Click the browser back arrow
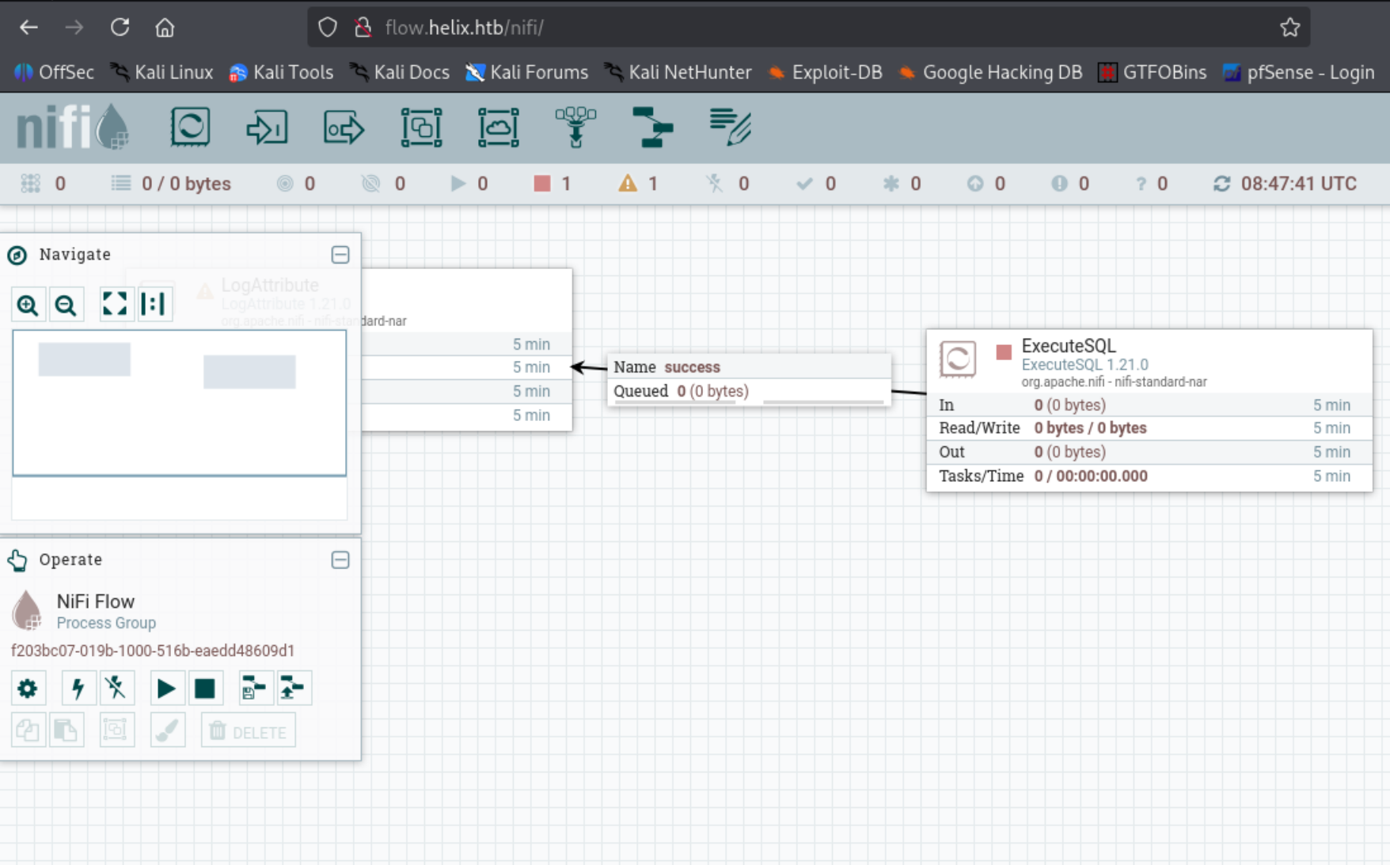 (x=29, y=28)
